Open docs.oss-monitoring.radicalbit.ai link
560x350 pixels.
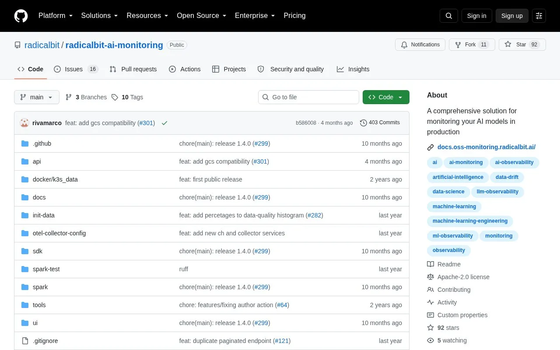(x=486, y=147)
